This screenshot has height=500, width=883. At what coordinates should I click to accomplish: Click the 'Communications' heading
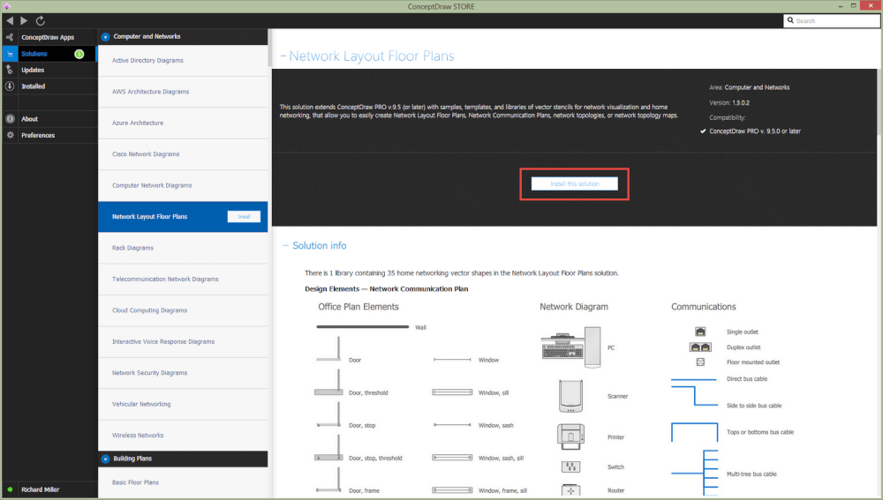pyautogui.click(x=704, y=307)
